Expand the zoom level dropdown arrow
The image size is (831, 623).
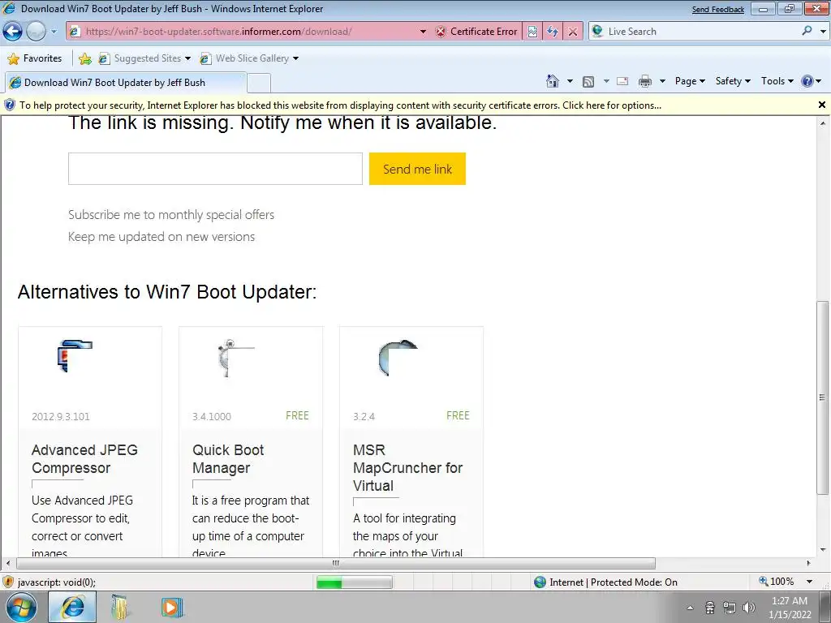point(809,582)
